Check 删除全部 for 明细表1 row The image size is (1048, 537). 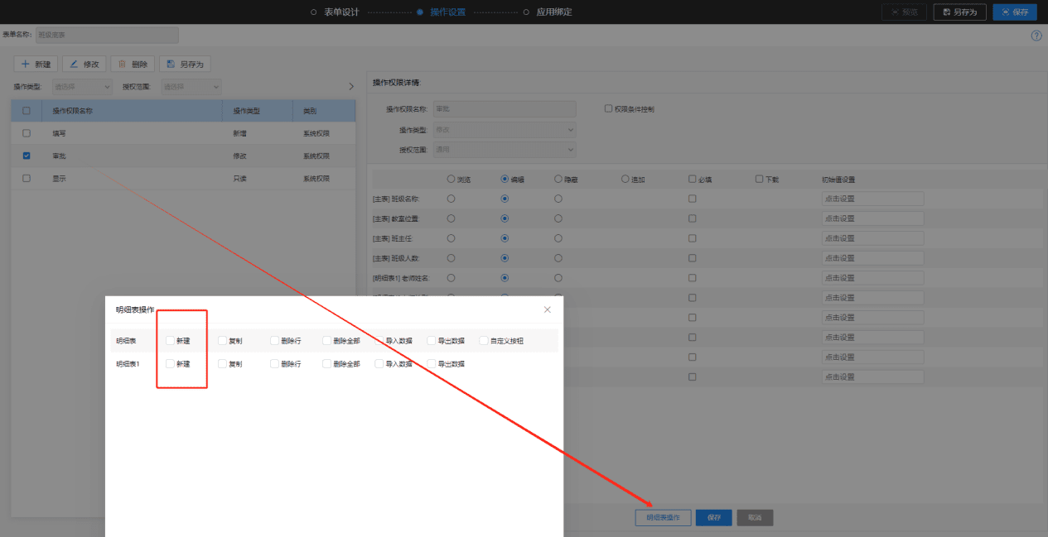(x=326, y=363)
